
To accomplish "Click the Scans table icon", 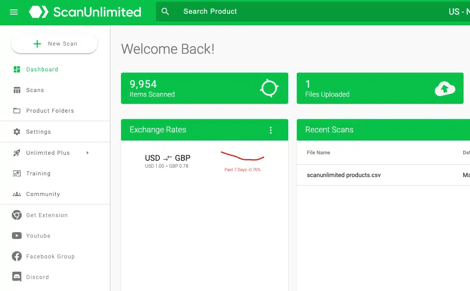I will pos(17,90).
